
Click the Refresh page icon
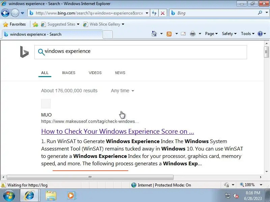click(154, 13)
